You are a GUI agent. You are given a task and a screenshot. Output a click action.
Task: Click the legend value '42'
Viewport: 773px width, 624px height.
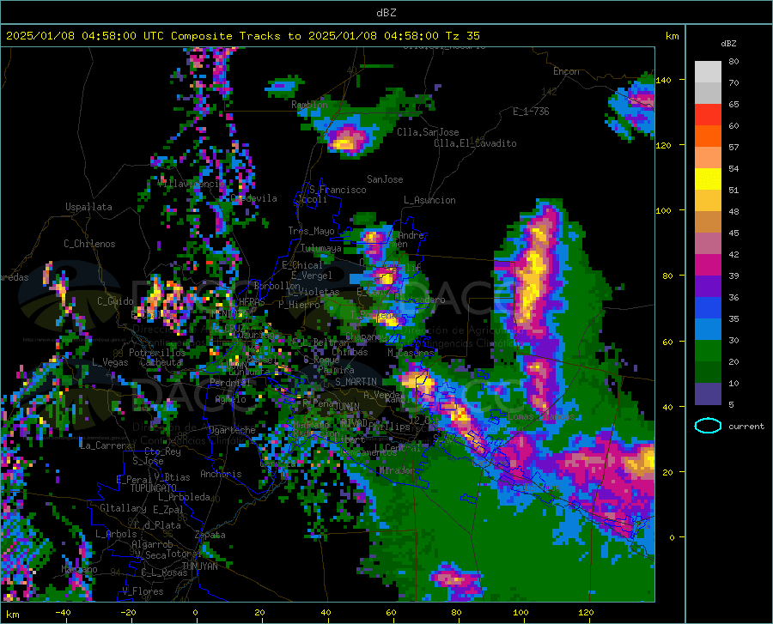(x=733, y=255)
